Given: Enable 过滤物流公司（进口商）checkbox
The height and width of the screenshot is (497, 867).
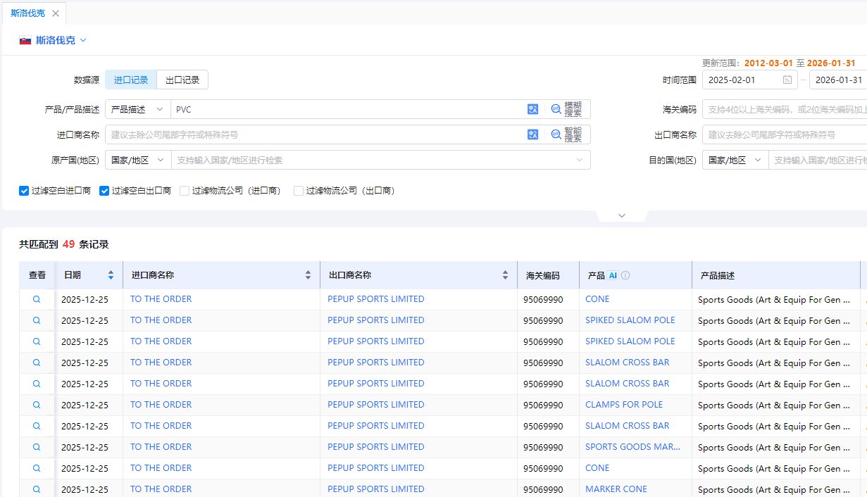Looking at the screenshot, I should 185,190.
